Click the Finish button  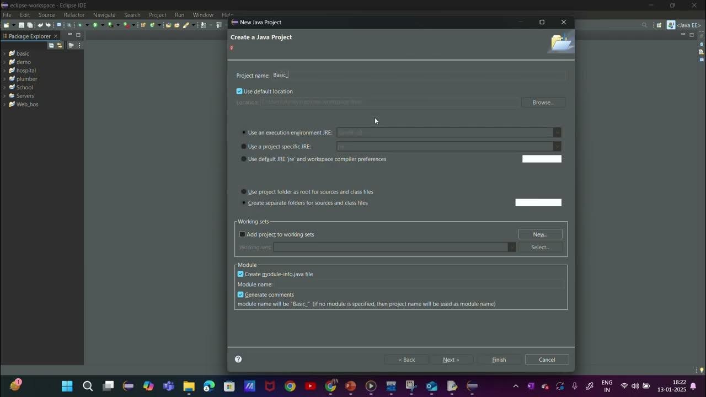pyautogui.click(x=499, y=360)
